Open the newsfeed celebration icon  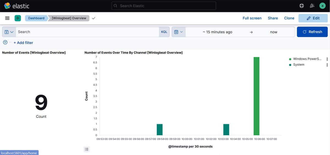click(x=312, y=6)
